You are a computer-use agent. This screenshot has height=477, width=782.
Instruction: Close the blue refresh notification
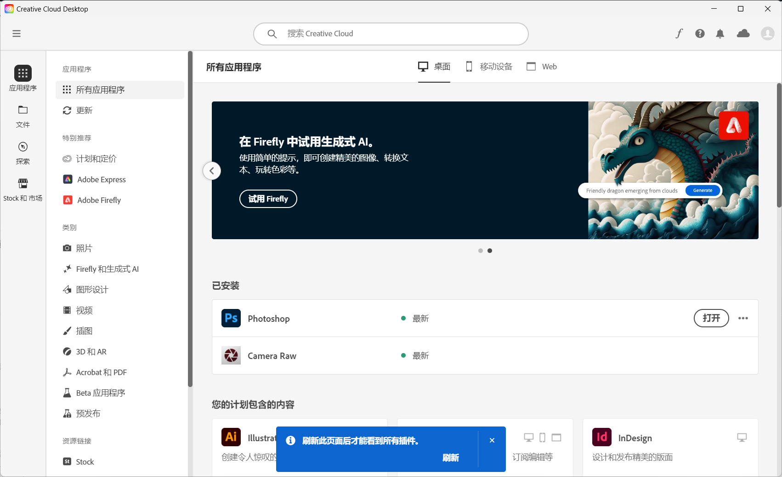(492, 440)
